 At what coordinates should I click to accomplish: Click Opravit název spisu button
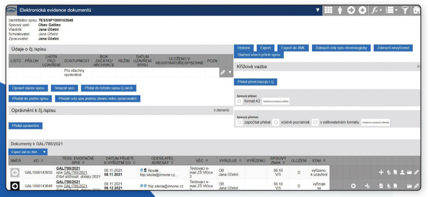pyautogui.click(x=28, y=88)
